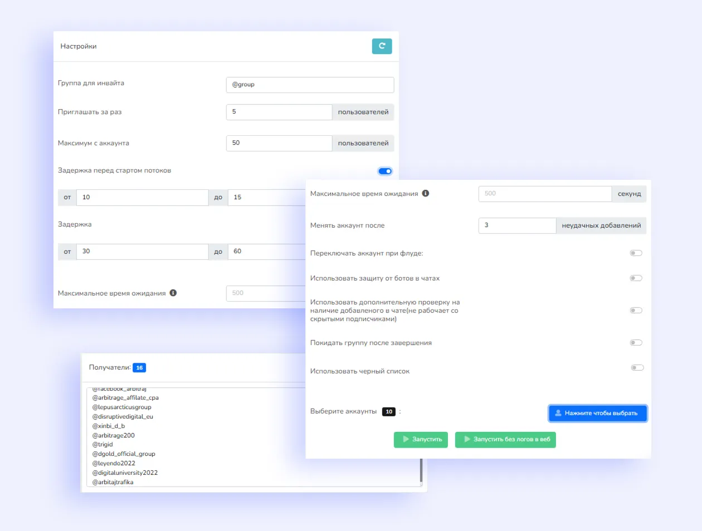Click the Максимум с аккаунта field

pos(279,143)
